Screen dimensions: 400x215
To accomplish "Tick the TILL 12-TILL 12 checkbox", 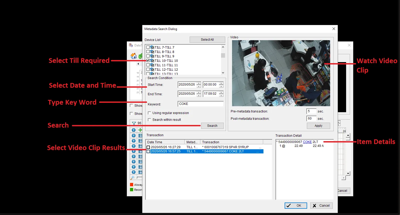I will coord(148,69).
